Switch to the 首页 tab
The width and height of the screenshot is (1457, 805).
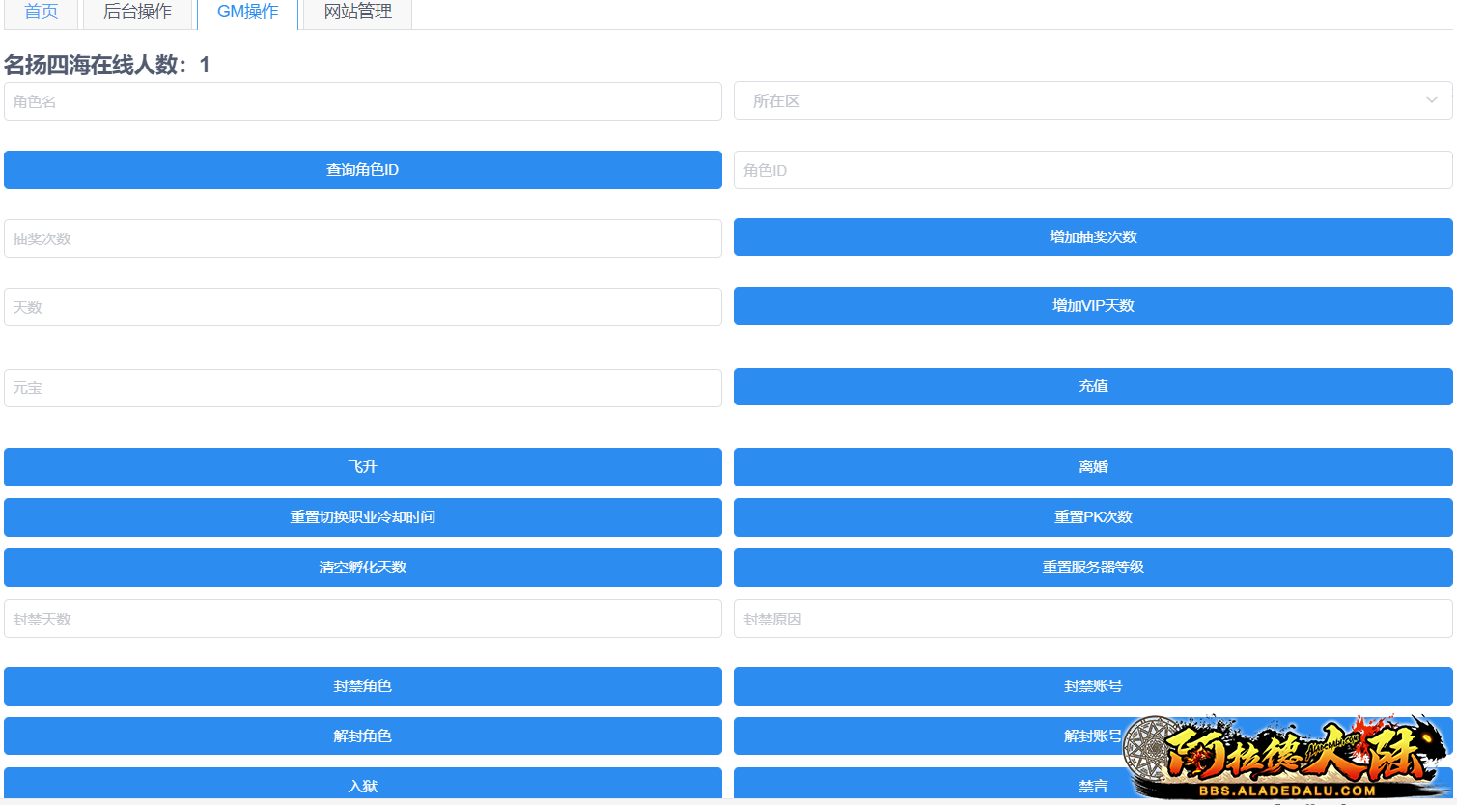42,13
